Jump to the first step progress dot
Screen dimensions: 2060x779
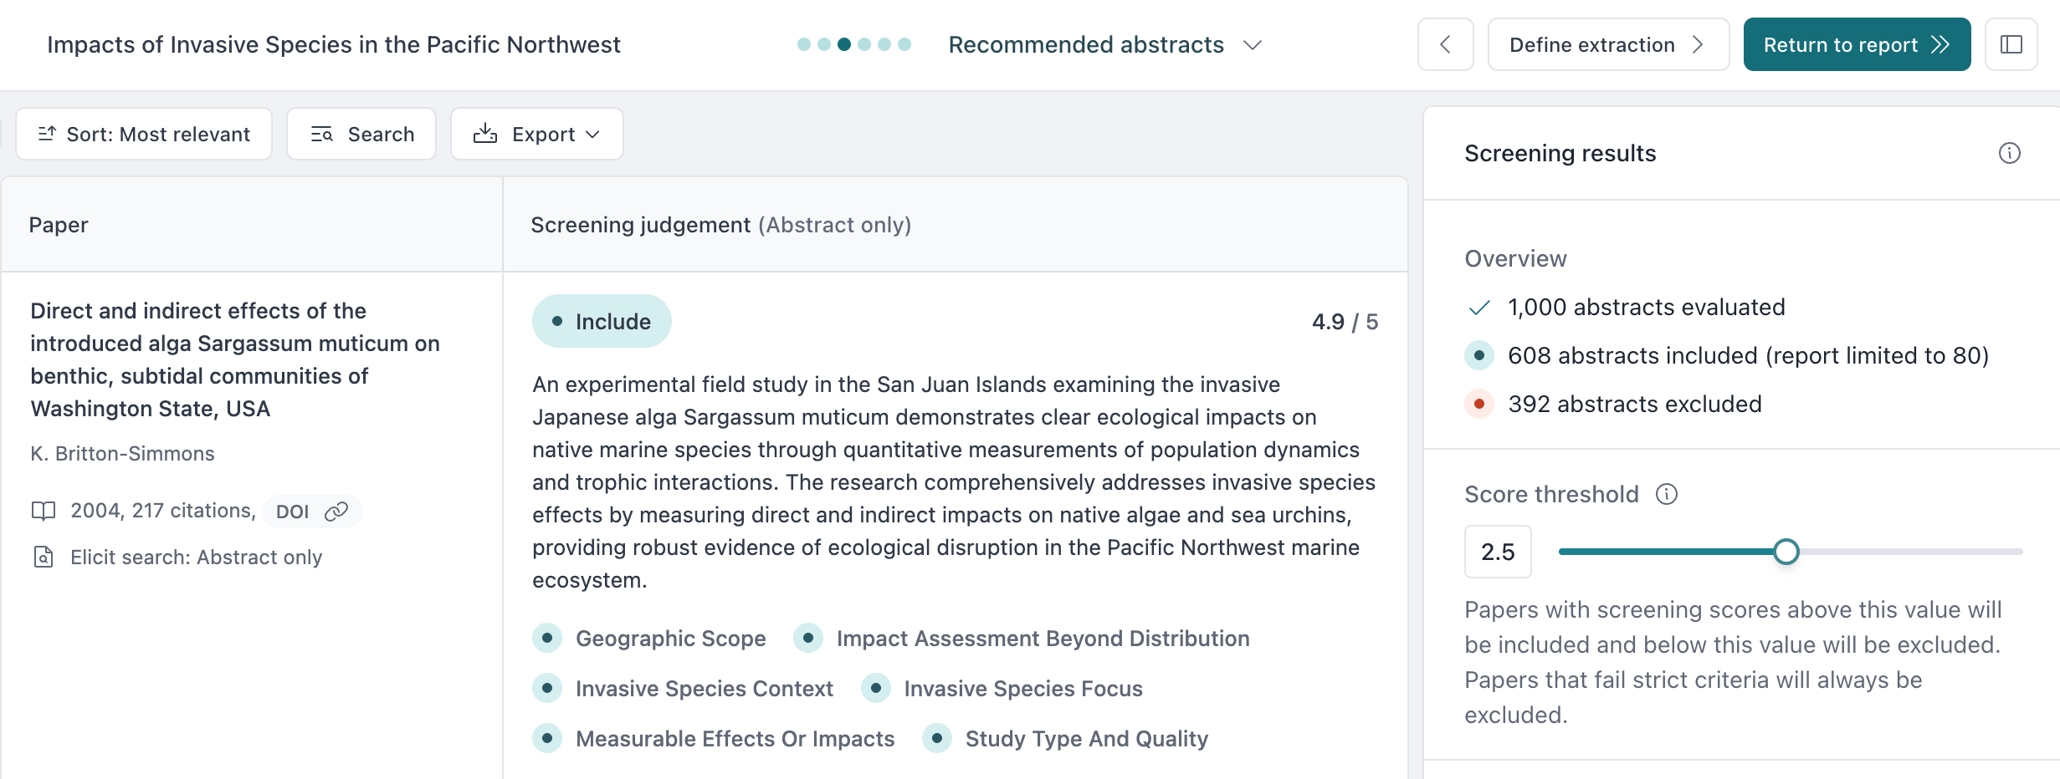(804, 44)
